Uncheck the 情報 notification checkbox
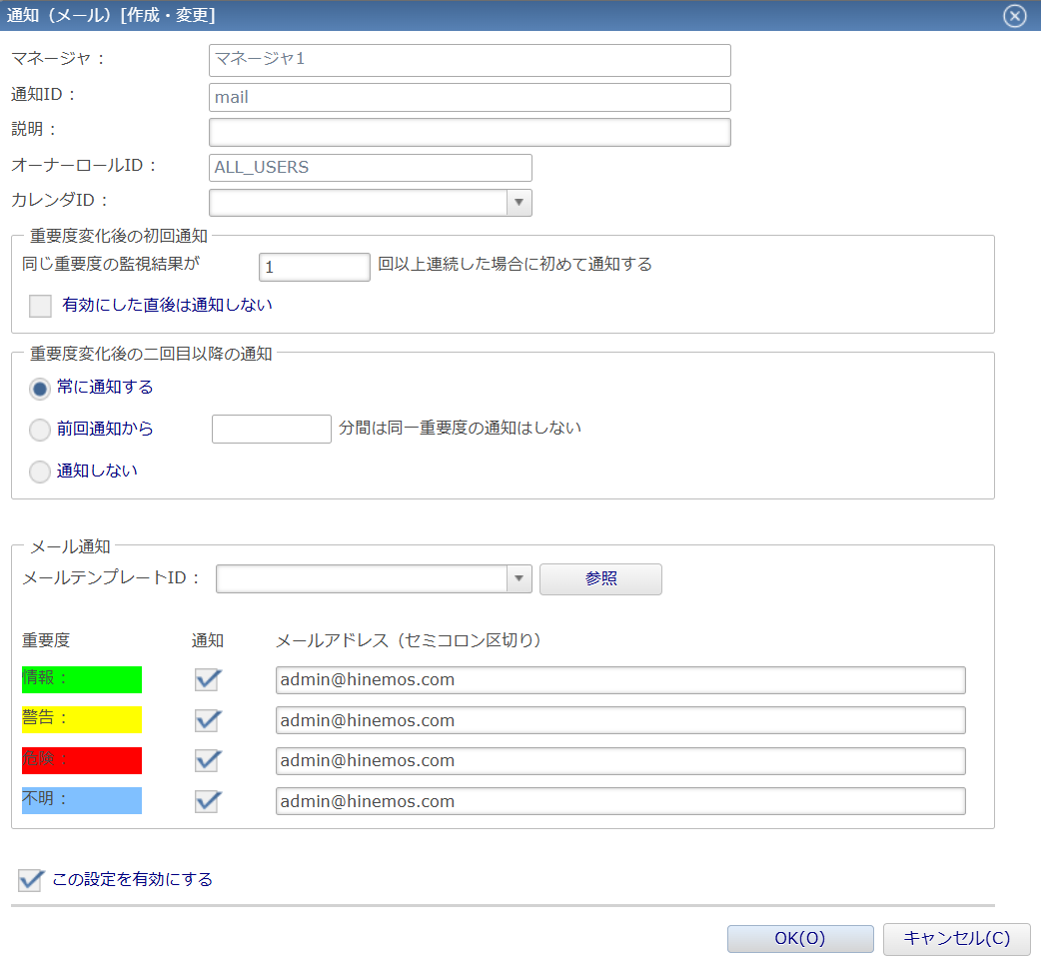The height and width of the screenshot is (963, 1041). (x=207, y=679)
